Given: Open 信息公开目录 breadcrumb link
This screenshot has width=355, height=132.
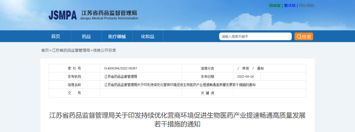Looking at the screenshot, I should (105, 50).
